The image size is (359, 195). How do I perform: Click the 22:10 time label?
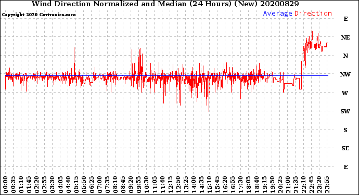303,185
